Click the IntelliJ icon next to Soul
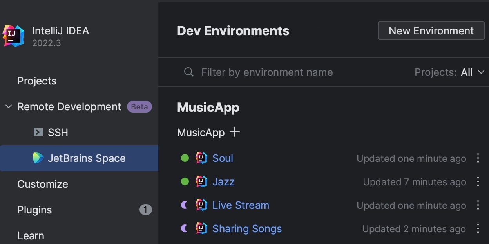 pyautogui.click(x=201, y=158)
